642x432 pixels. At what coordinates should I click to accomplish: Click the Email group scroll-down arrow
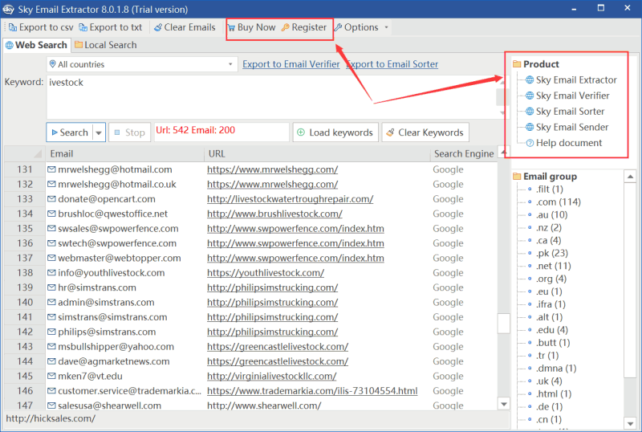click(x=630, y=423)
